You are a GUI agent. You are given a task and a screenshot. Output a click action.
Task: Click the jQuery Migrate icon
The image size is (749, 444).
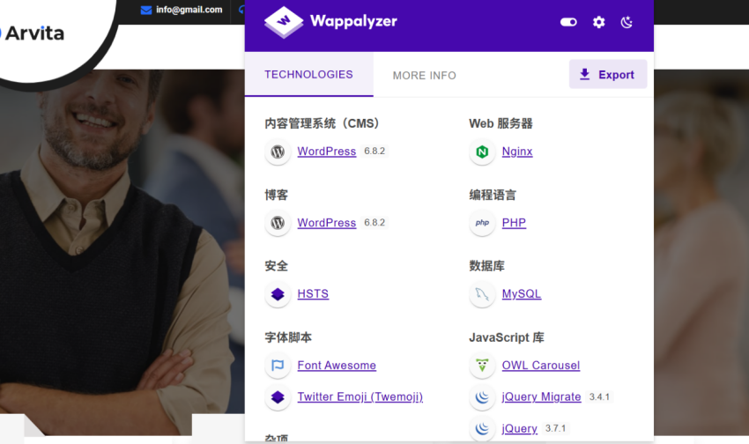pos(482,397)
